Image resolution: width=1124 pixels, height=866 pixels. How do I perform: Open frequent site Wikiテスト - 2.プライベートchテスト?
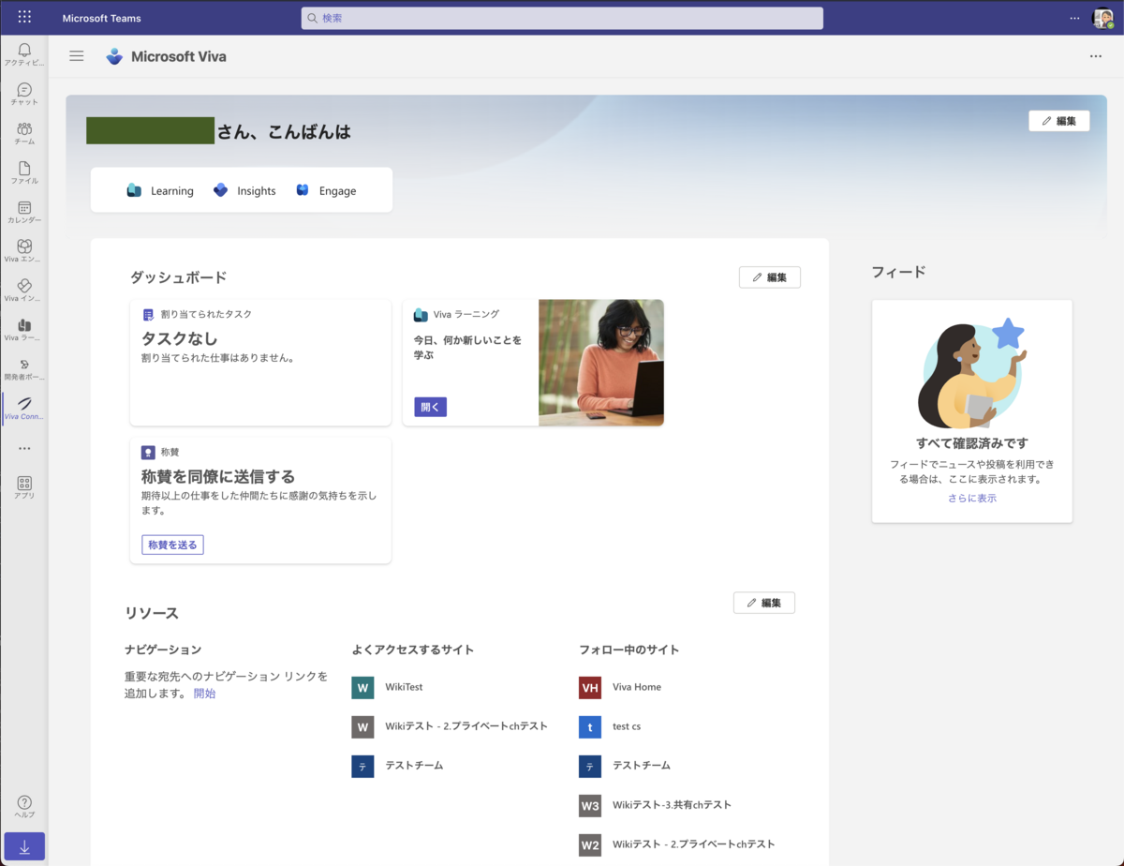click(466, 726)
